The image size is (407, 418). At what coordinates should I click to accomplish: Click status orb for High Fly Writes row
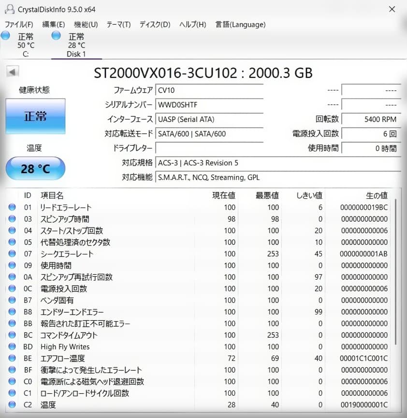(x=12, y=347)
